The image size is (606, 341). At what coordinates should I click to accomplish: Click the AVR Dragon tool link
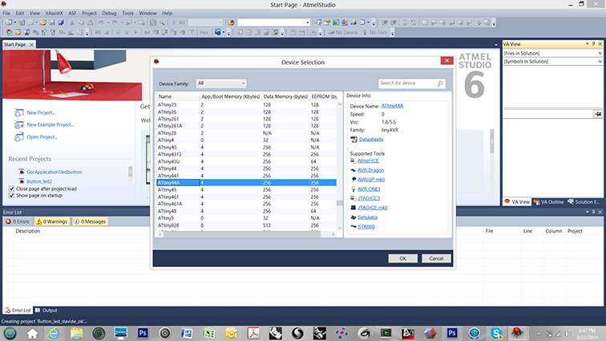pyautogui.click(x=370, y=170)
